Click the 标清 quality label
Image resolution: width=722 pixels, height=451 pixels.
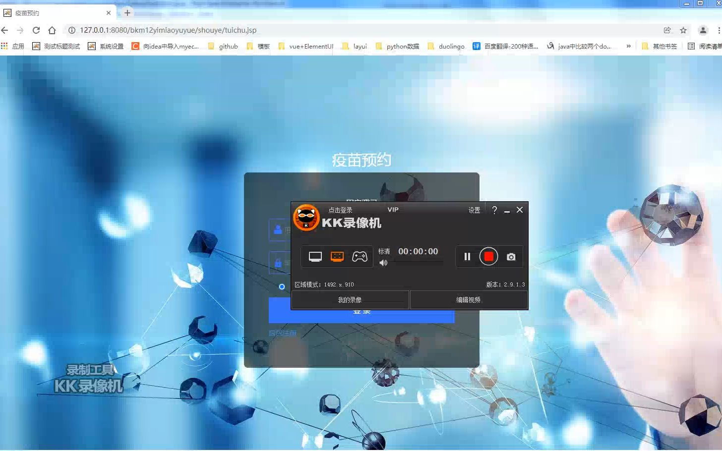[x=384, y=251]
